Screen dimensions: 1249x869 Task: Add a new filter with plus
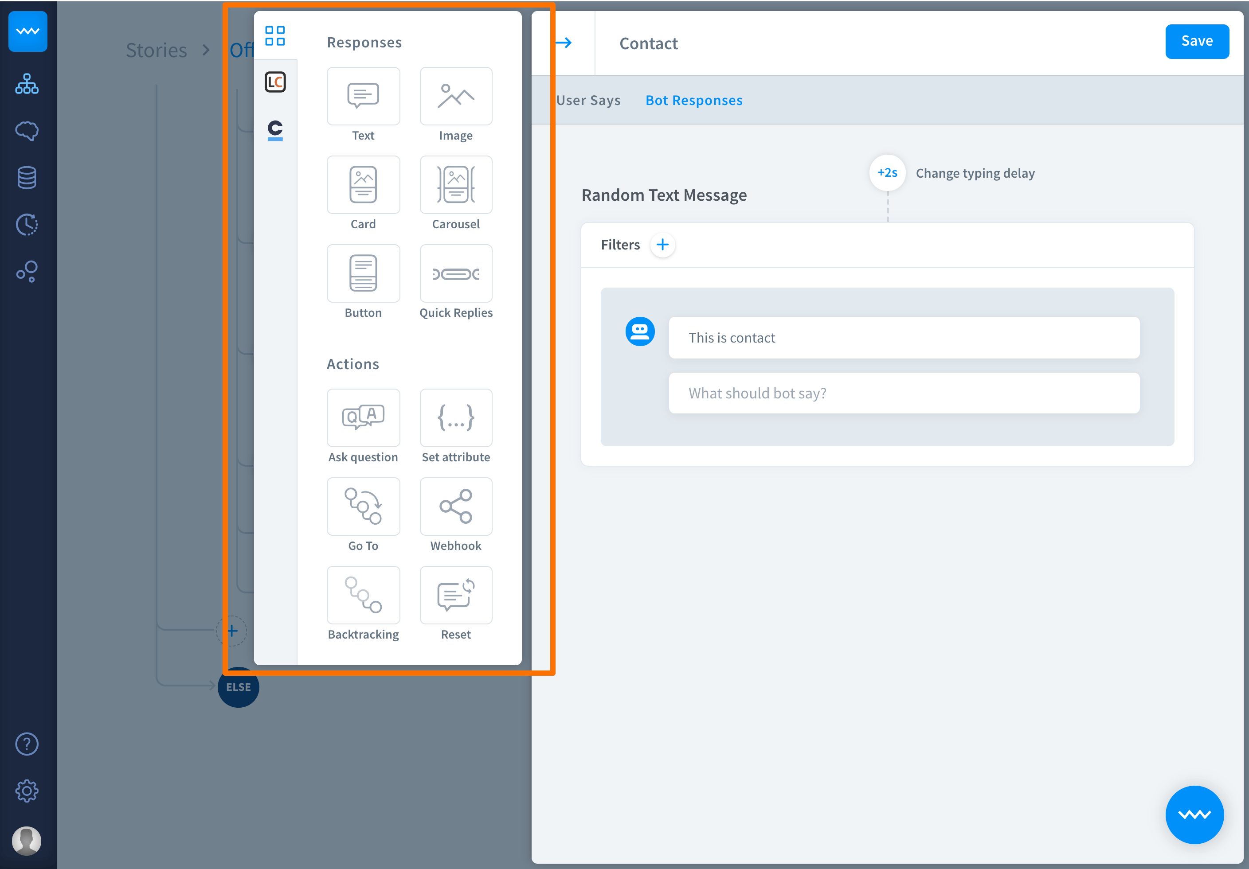(x=662, y=245)
